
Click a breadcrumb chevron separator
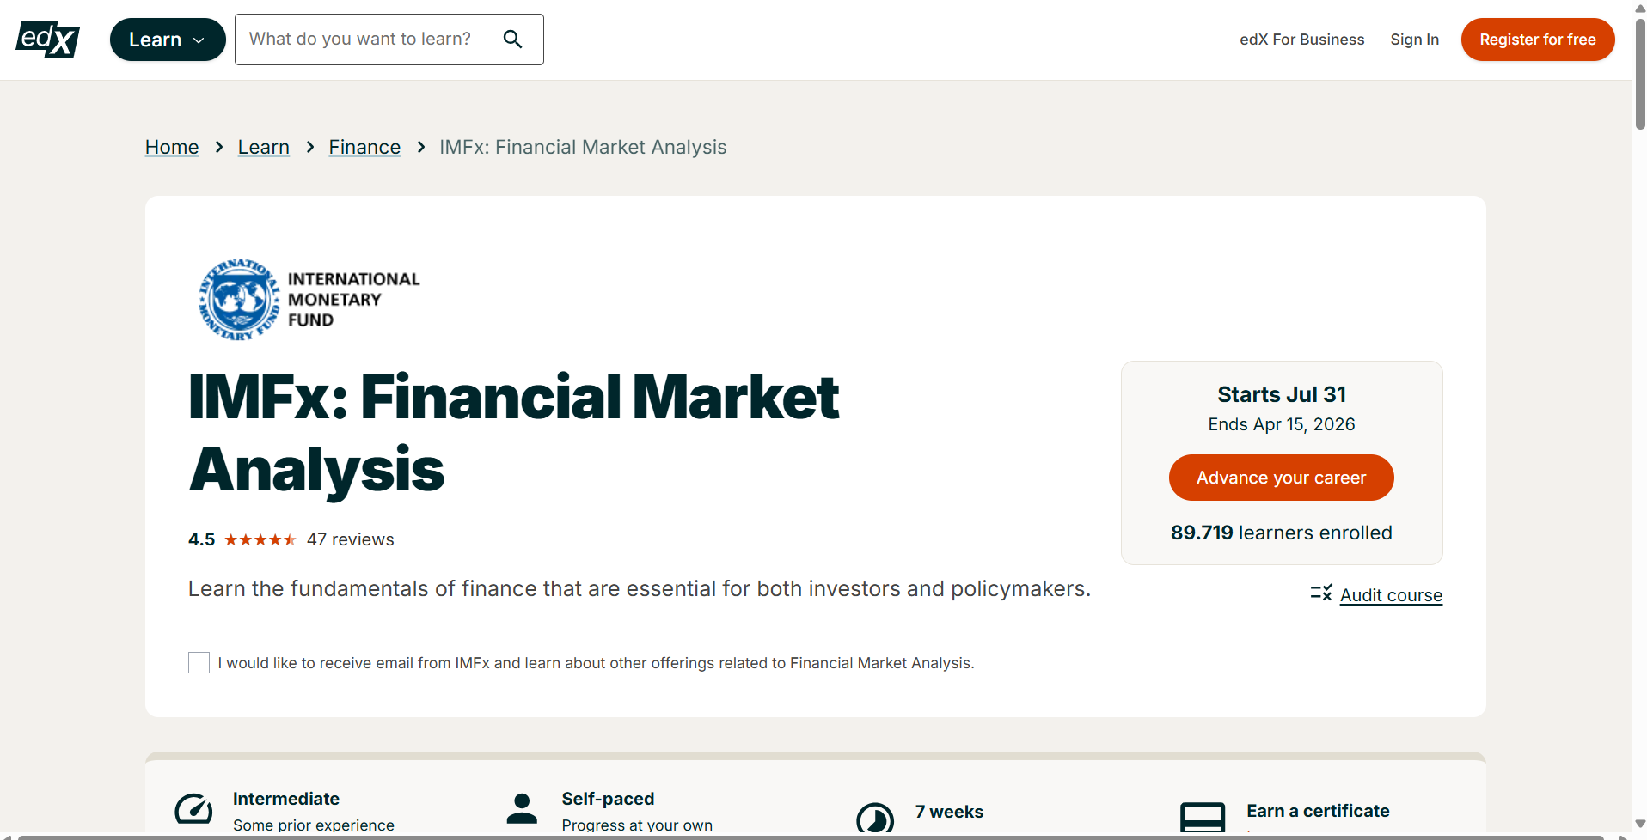coord(219,147)
